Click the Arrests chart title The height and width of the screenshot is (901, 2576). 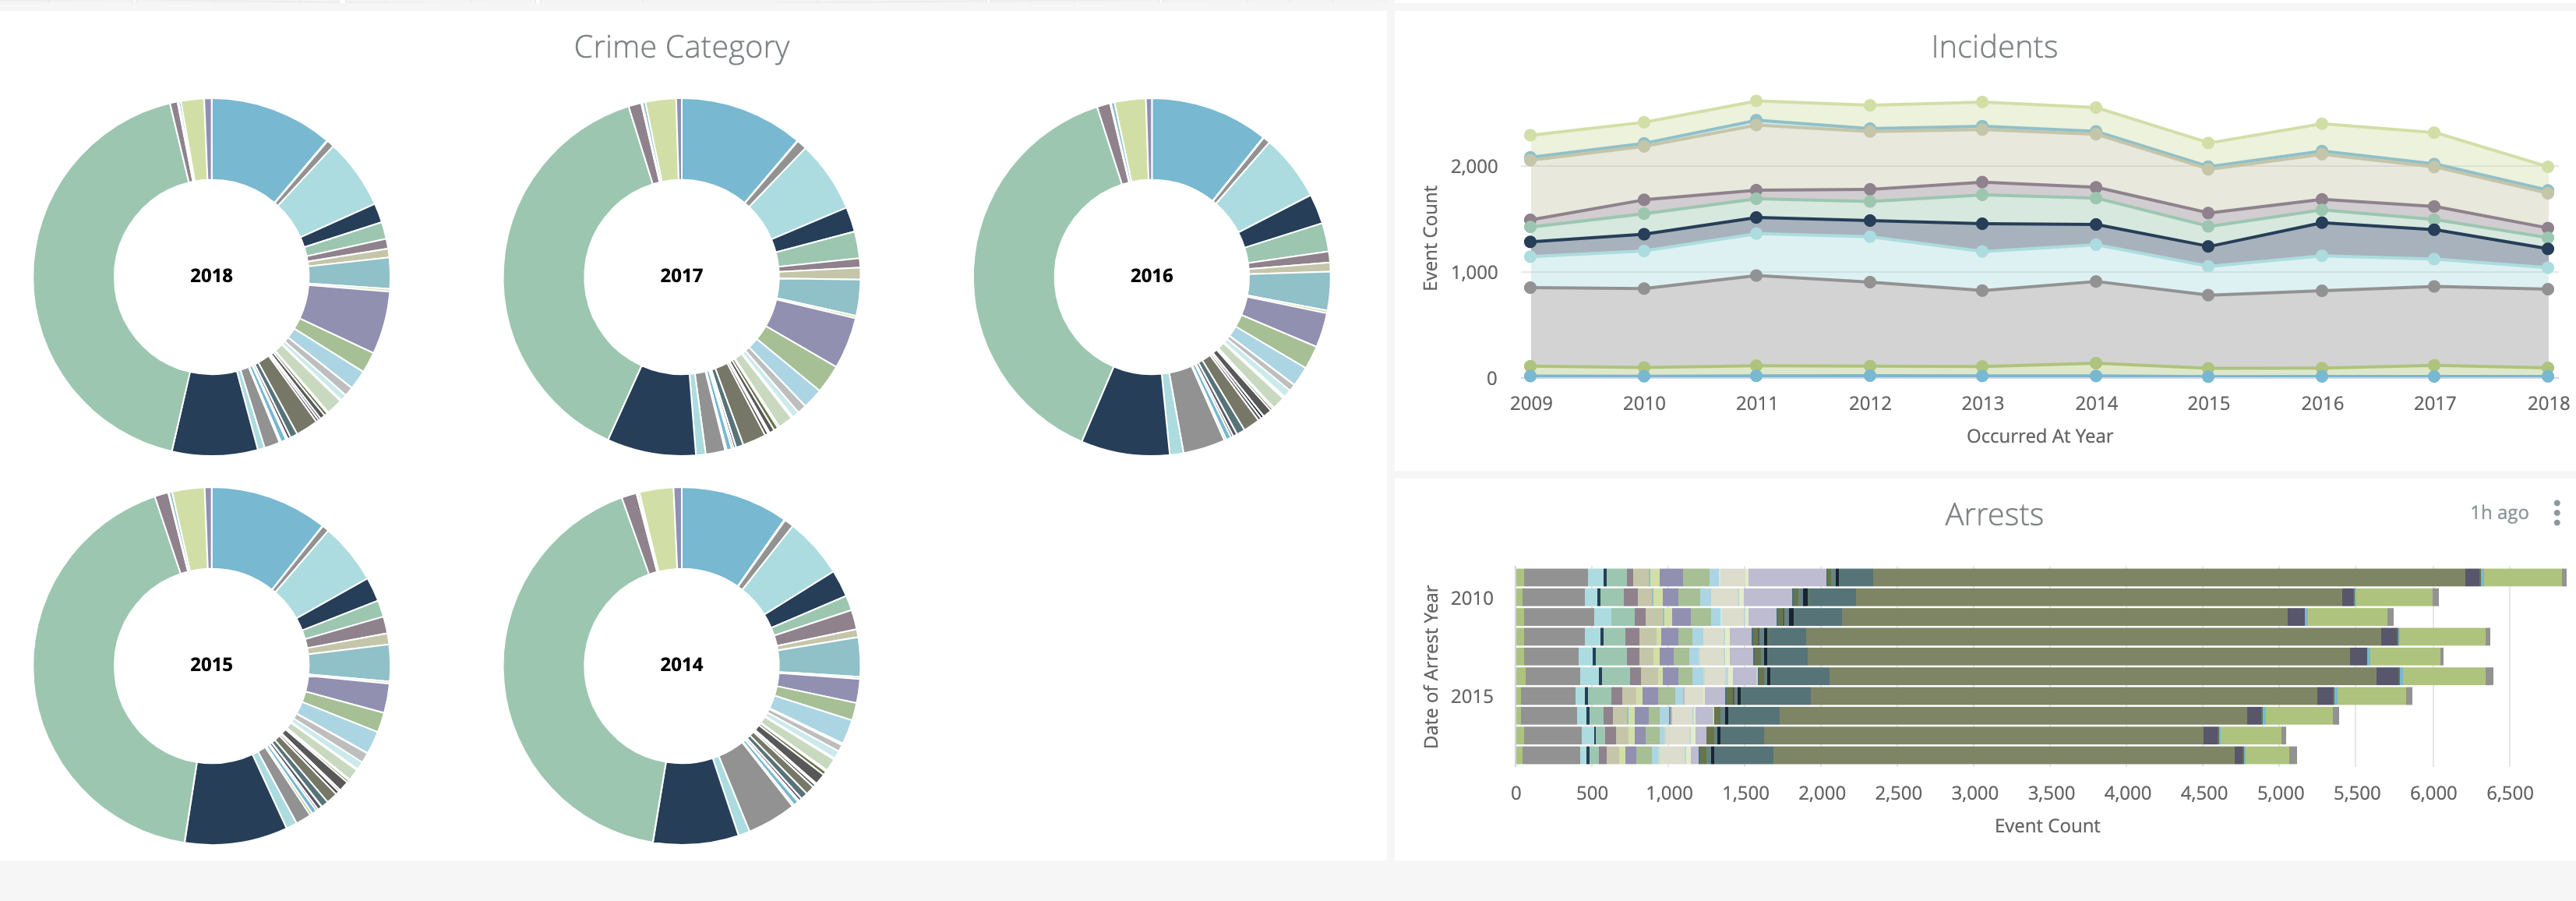1993,514
